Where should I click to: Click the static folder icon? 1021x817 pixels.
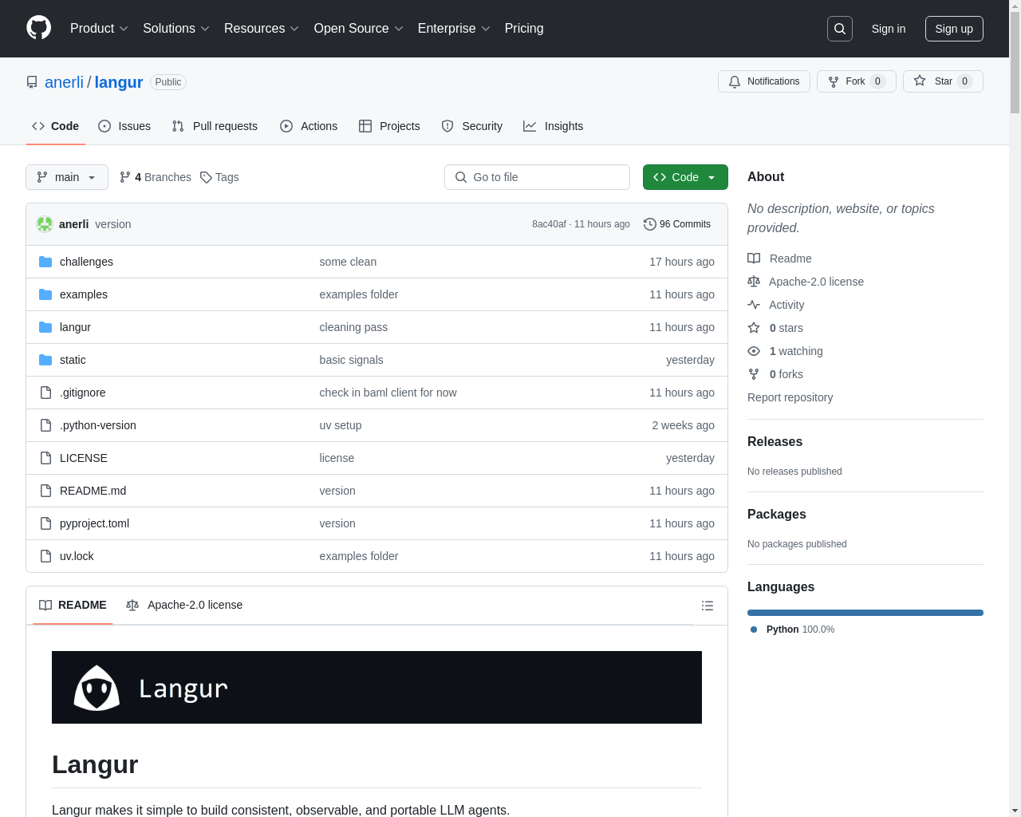click(45, 360)
